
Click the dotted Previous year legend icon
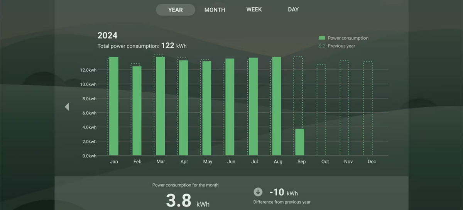[x=322, y=46]
